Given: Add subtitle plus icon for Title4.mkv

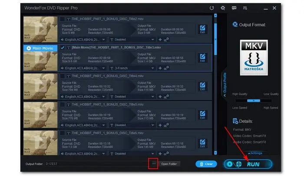Looking at the screenshot, I should 160,97.
